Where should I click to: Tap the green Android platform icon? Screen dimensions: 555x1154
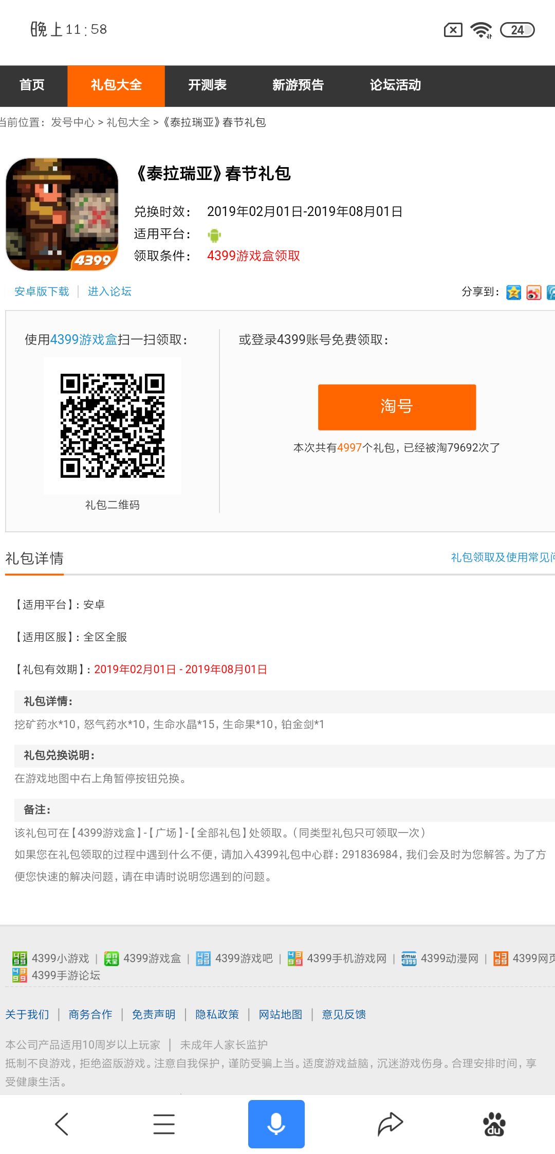(x=214, y=235)
